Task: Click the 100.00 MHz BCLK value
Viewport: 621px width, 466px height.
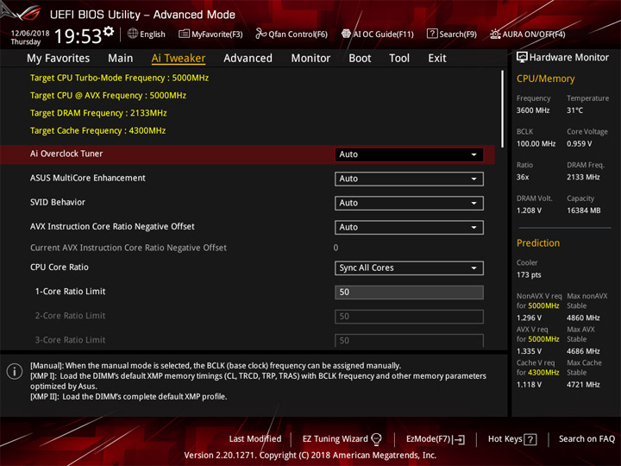Action: tap(536, 143)
